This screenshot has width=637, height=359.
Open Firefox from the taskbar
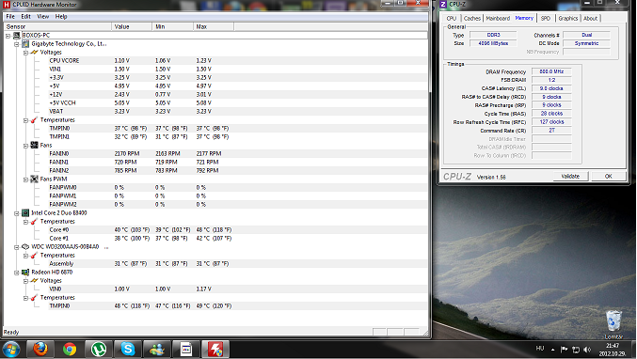click(x=40, y=350)
